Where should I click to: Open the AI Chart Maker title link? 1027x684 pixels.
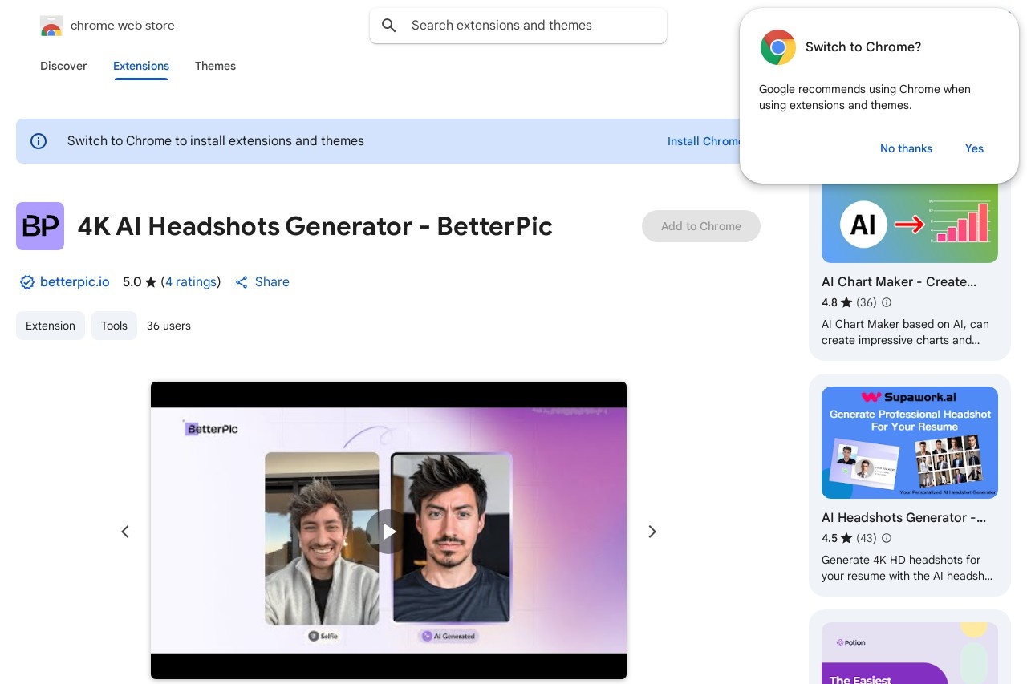tap(899, 282)
